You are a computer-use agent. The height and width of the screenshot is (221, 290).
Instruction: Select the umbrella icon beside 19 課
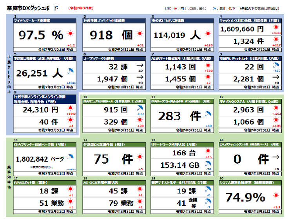[x=208, y=189]
